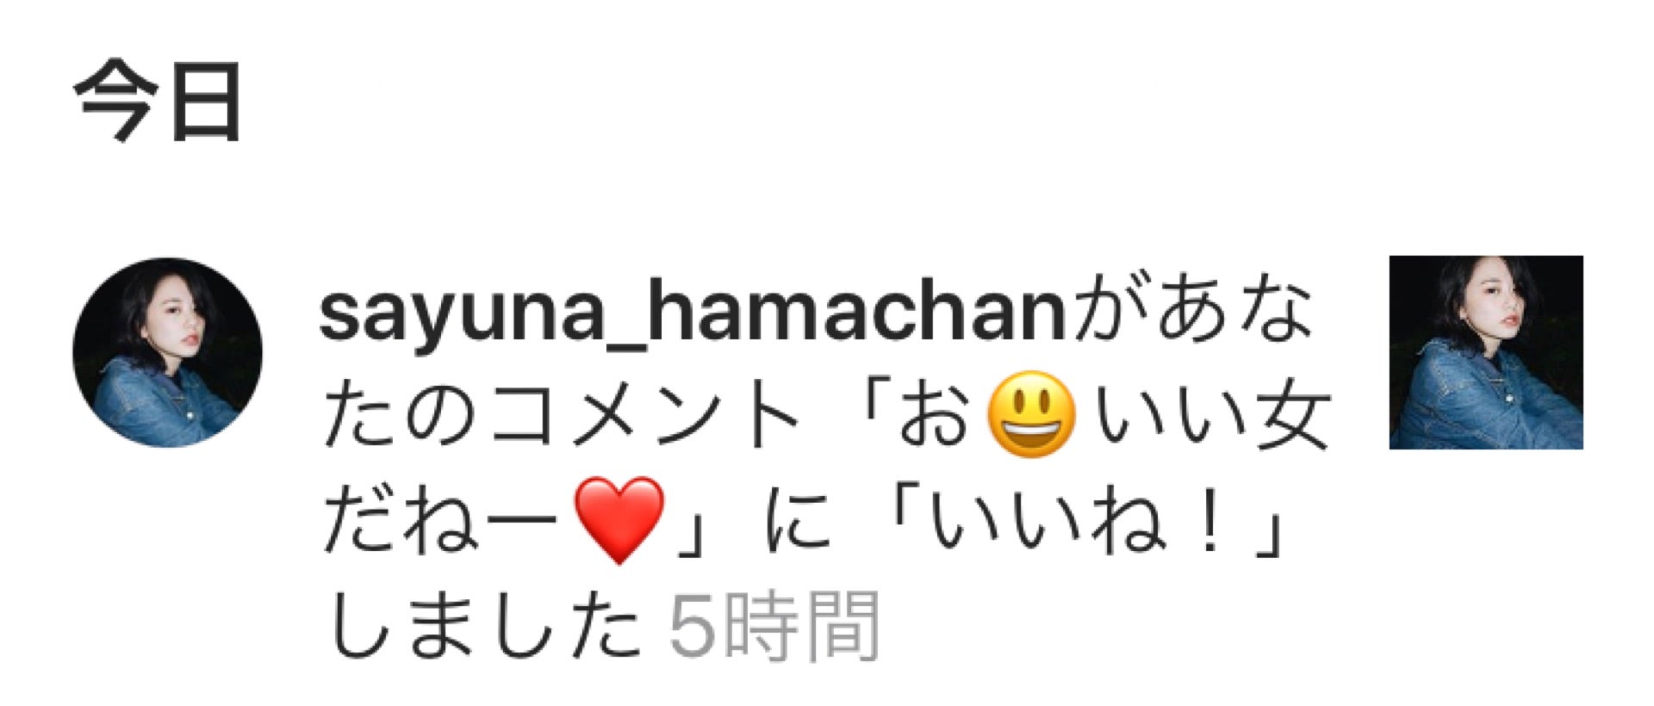Click the 5時間 timestamp
Screen dimensions: 1654x706
point(774,626)
